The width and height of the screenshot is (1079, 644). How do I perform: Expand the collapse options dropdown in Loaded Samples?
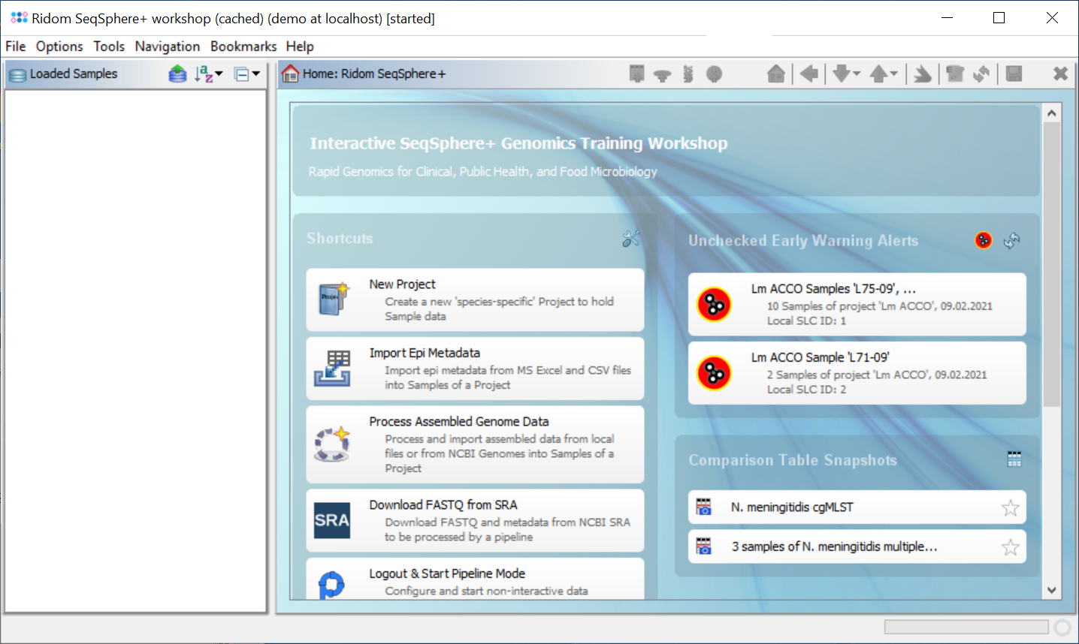pyautogui.click(x=247, y=74)
